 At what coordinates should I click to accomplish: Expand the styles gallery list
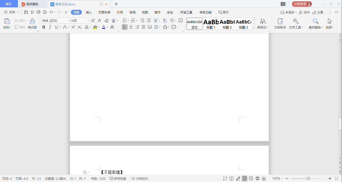[x=253, y=28]
